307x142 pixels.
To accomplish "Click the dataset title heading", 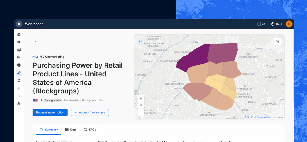I will [x=78, y=78].
